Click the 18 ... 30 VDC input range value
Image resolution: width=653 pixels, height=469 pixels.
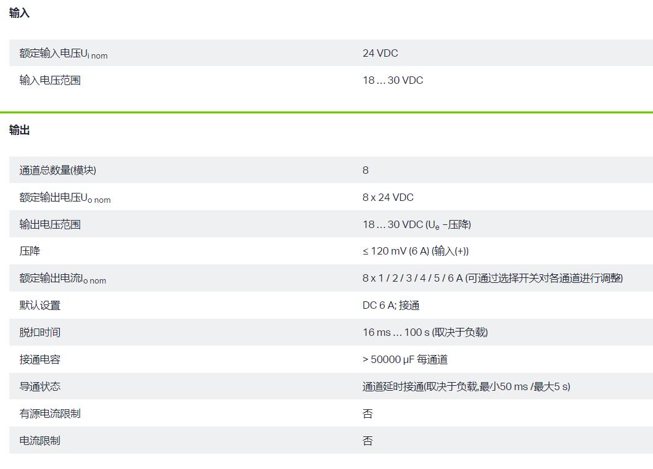pyautogui.click(x=393, y=80)
